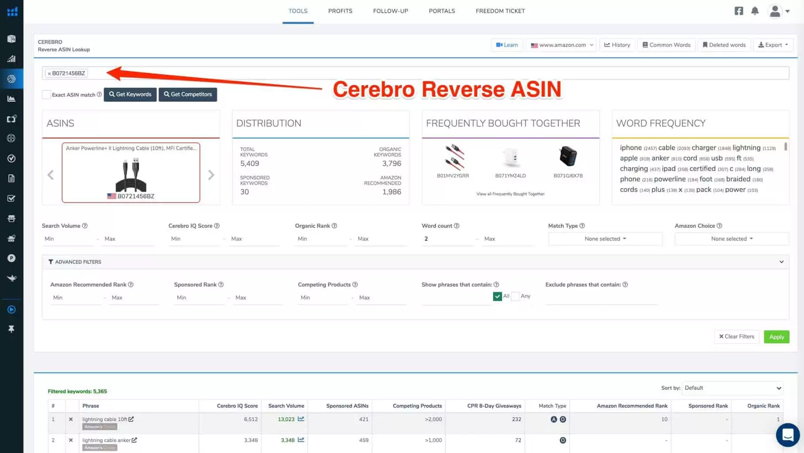This screenshot has width=804, height=453.
Task: Open the Export dropdown
Action: 773,45
